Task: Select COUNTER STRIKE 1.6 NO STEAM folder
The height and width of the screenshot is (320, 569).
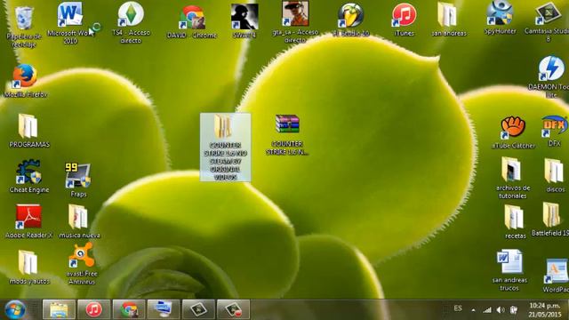Action: click(x=225, y=147)
